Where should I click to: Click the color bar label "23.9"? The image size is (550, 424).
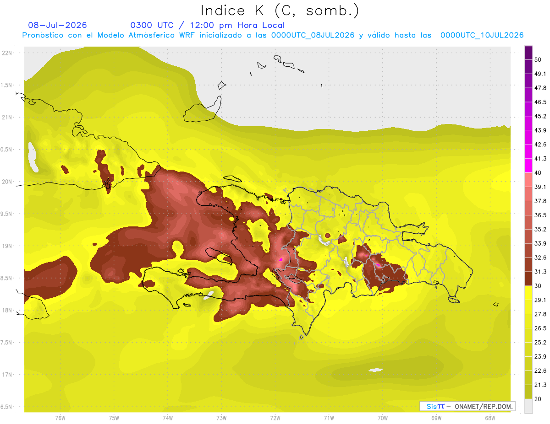point(540,357)
